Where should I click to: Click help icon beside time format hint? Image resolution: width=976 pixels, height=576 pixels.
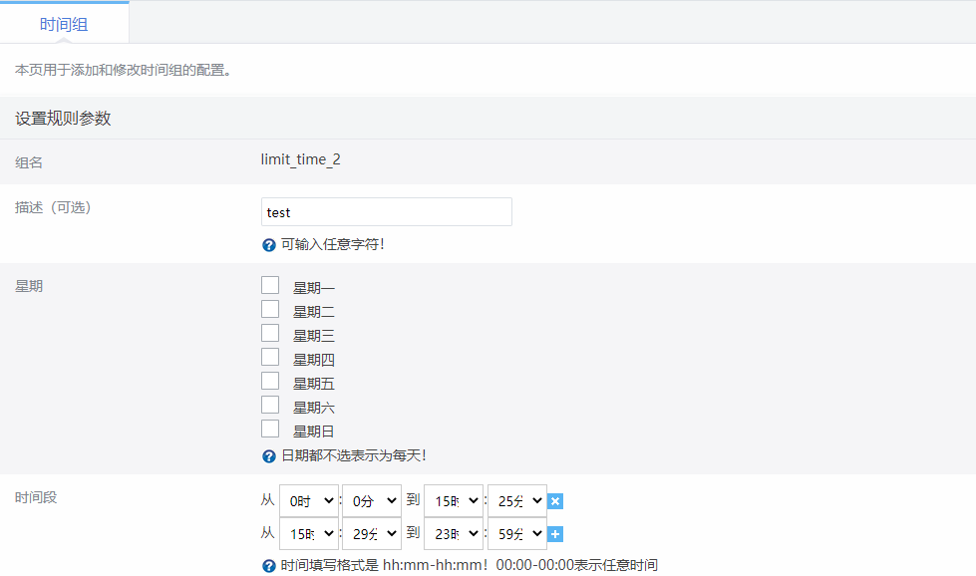269,566
